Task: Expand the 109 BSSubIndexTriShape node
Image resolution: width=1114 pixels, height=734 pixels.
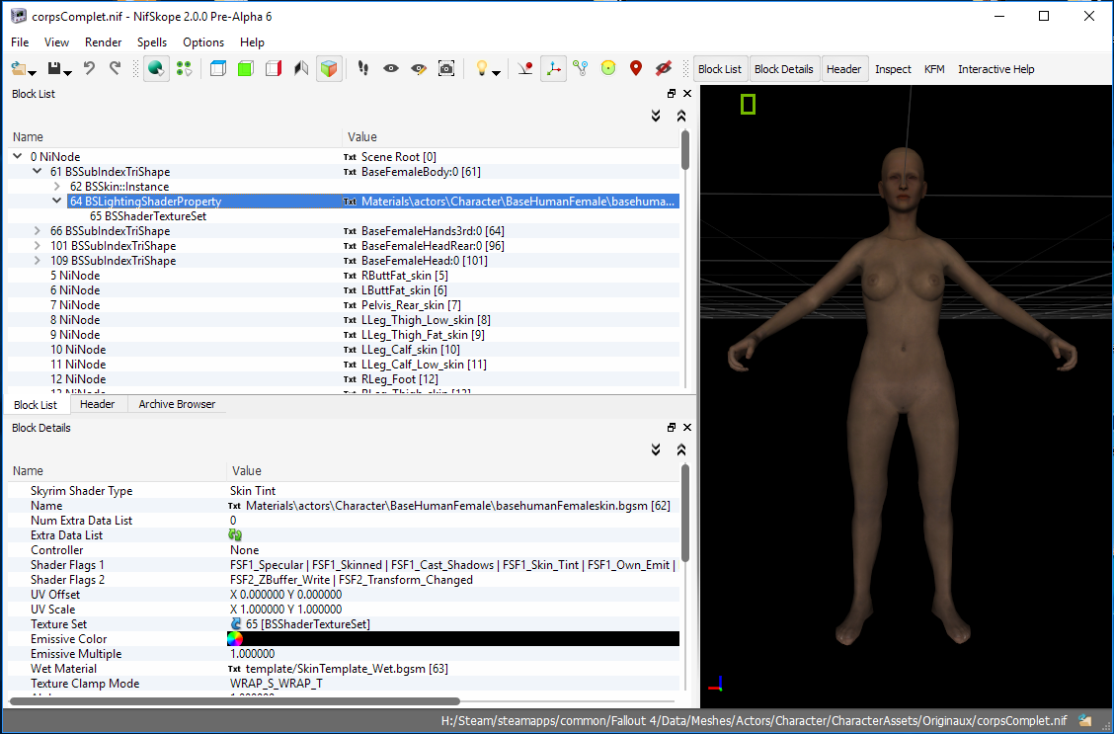Action: pos(37,261)
